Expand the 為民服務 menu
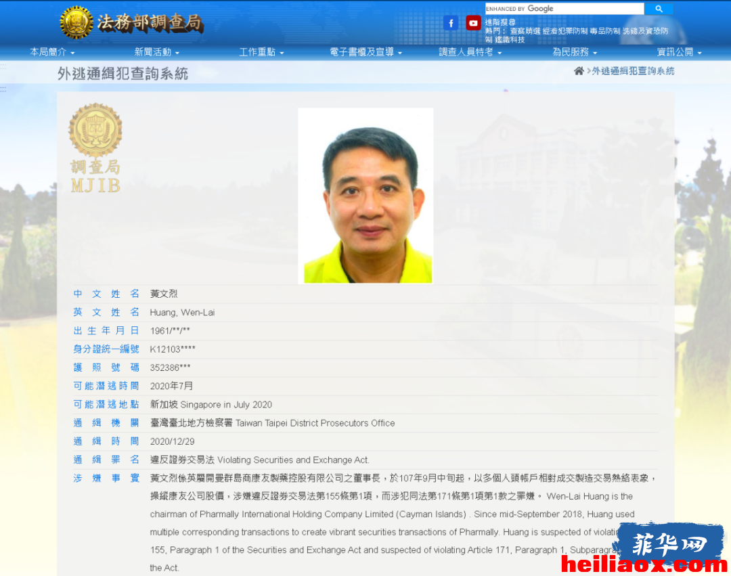This screenshot has width=731, height=576. tap(575, 52)
